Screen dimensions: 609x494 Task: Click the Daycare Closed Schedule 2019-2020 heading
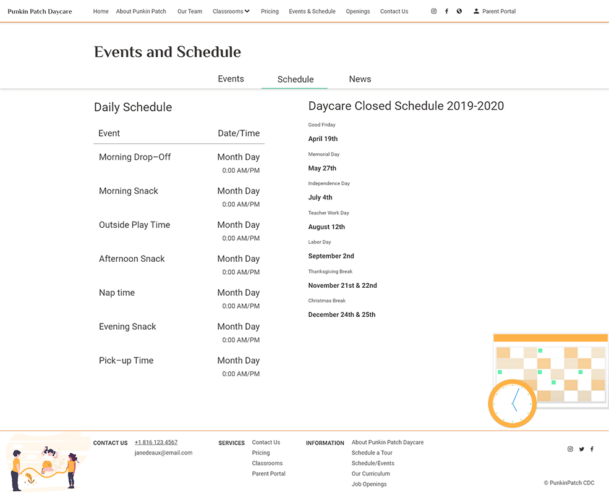[x=406, y=106]
